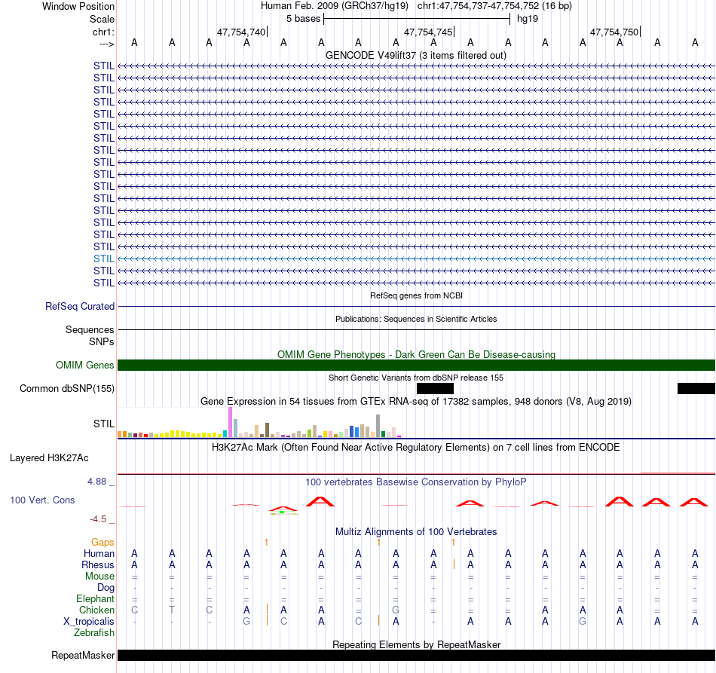
Task: Click the Window Position label
Action: [78, 6]
